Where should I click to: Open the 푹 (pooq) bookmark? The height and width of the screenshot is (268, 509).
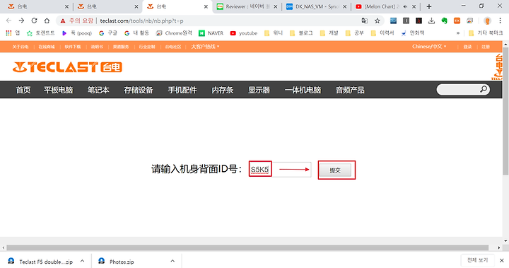click(x=77, y=33)
